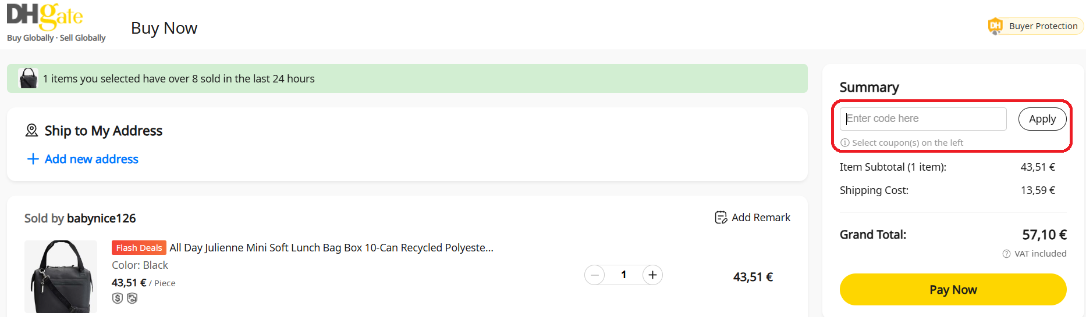Click the plus icon for new address
This screenshot has width=1086, height=317.
tap(33, 159)
